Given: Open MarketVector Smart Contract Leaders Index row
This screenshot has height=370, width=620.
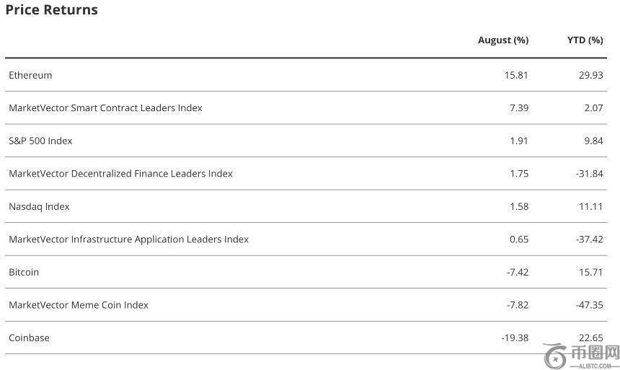Looking at the screenshot, I should [105, 108].
